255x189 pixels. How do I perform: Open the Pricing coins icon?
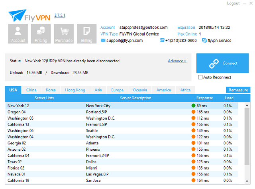[41, 34]
